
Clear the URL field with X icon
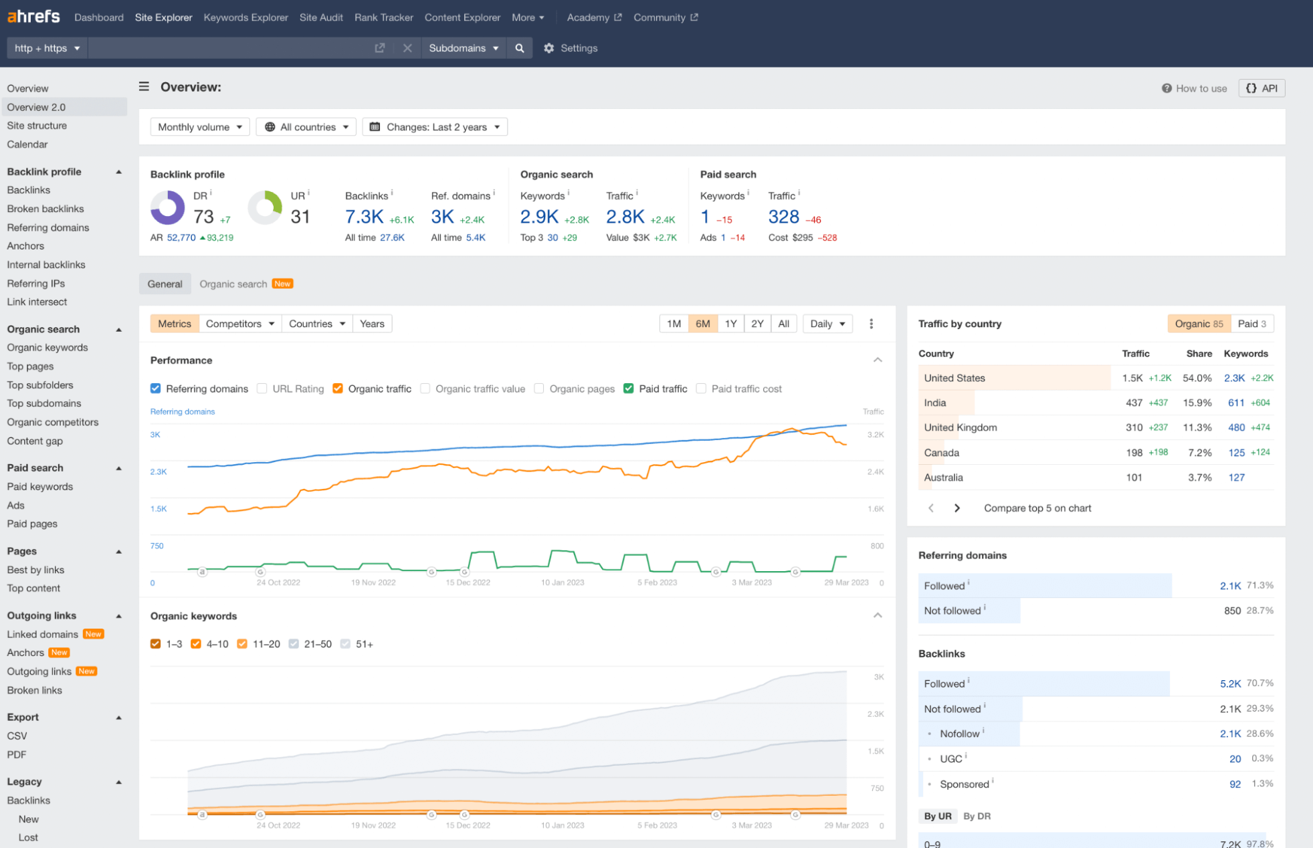pos(407,48)
